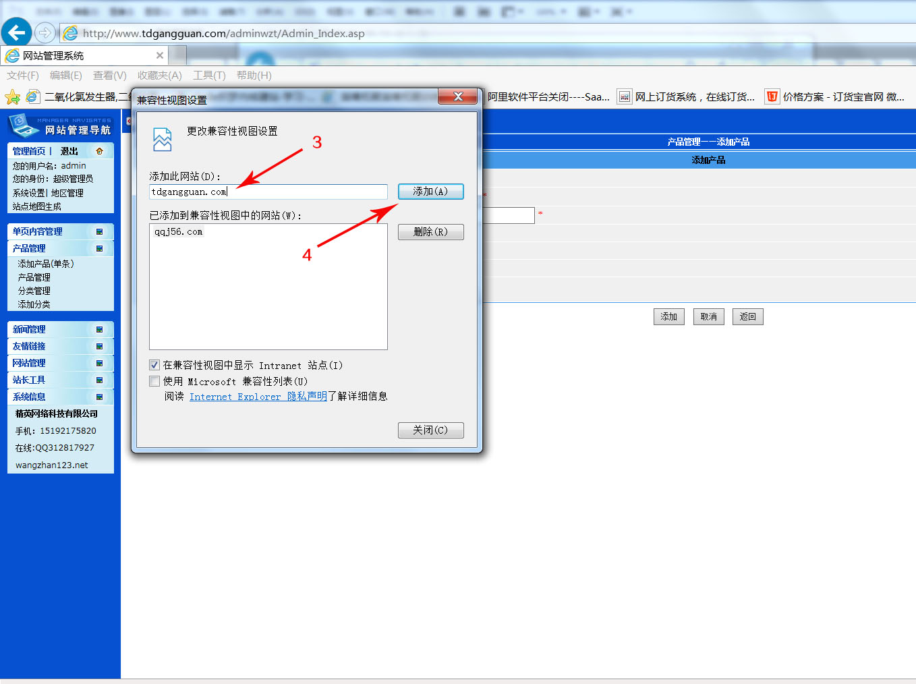Click the 添加(A) button in dialog
916x684 pixels.
coord(430,192)
